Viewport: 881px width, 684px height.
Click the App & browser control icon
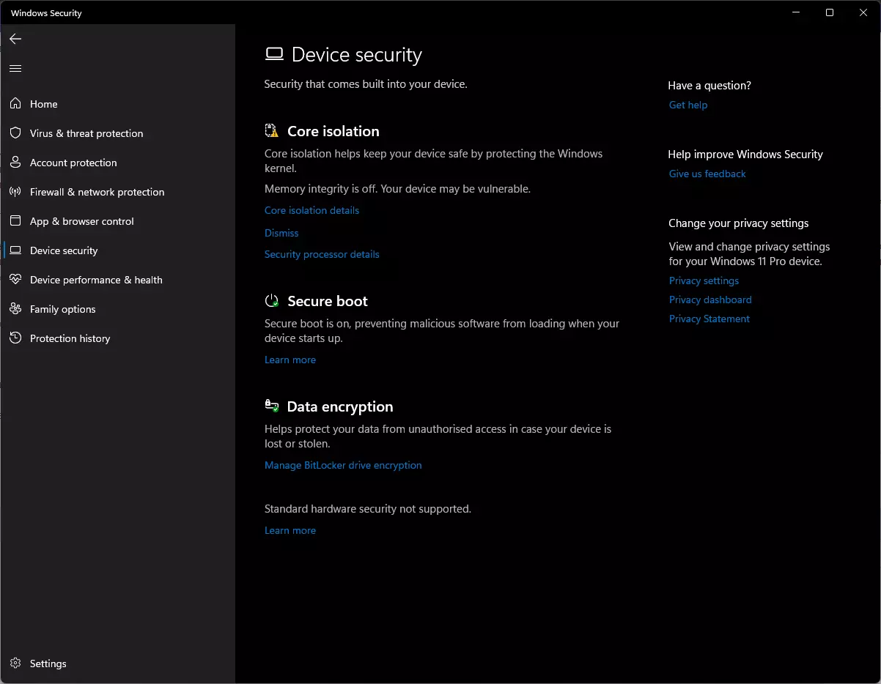tap(15, 221)
